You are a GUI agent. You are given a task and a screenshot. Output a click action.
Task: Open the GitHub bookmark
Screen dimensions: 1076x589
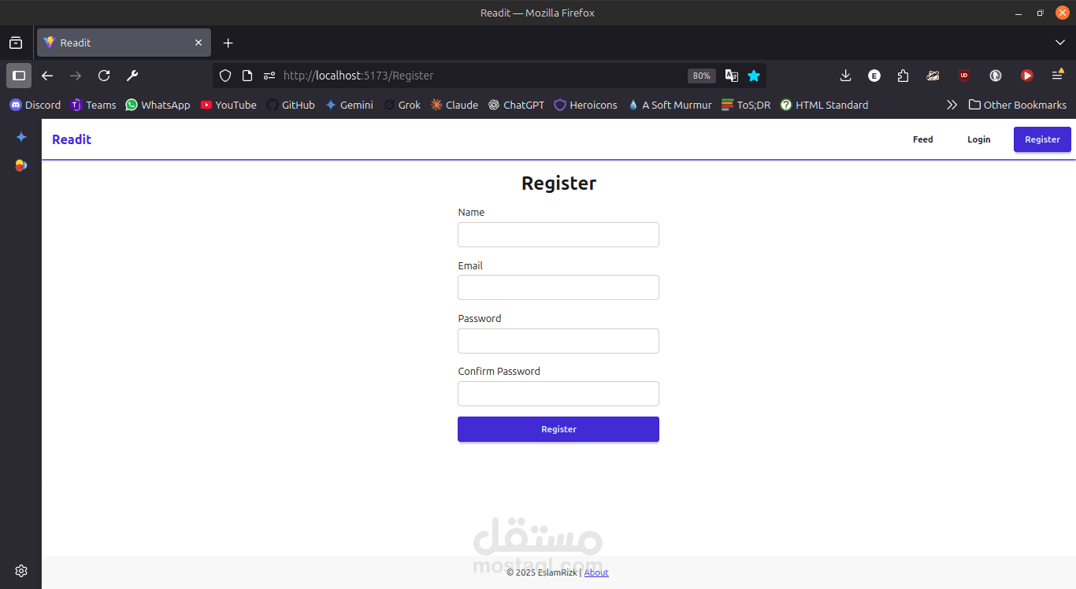coord(291,105)
